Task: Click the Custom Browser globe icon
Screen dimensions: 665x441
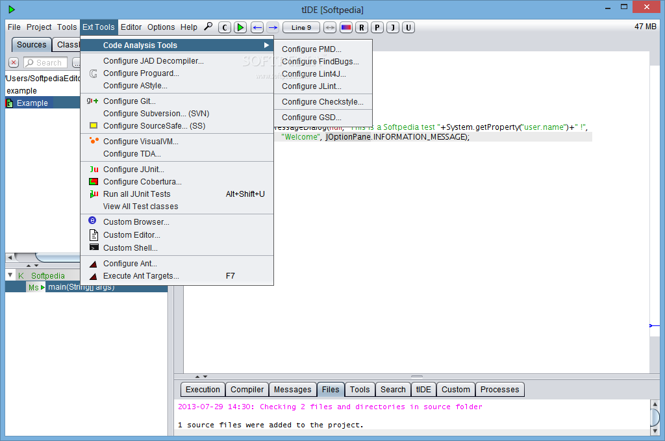Action: [92, 221]
